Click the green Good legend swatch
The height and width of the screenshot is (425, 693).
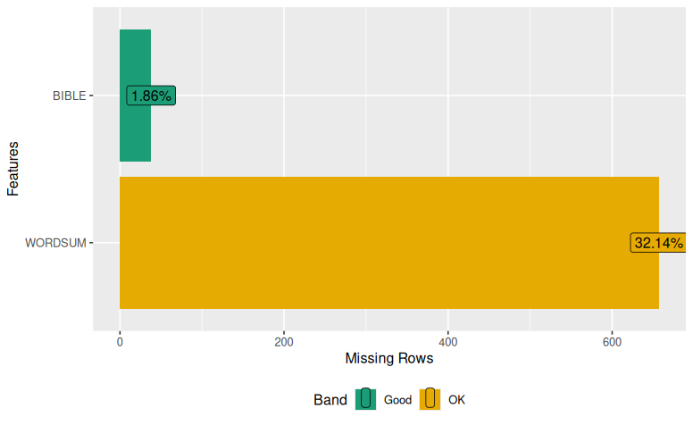[365, 399]
